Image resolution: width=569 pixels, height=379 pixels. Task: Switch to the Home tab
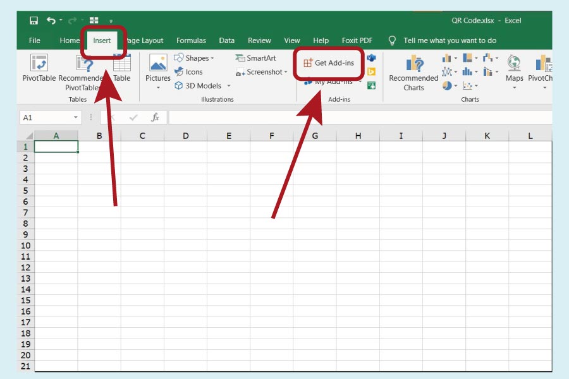(x=70, y=40)
